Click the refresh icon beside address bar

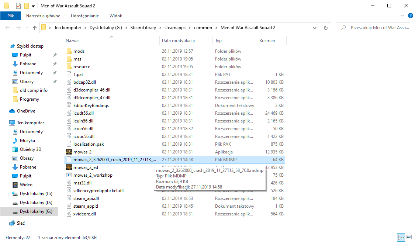click(325, 28)
